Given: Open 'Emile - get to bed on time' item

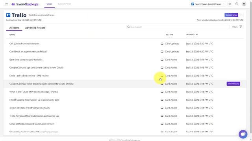Looking at the screenshot, I should point(29,76).
